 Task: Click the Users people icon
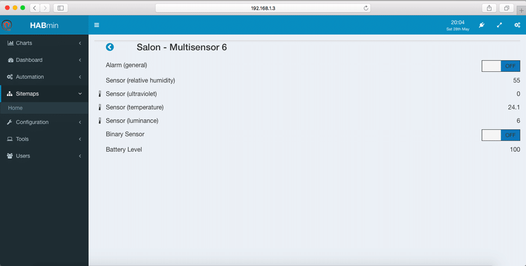(x=10, y=156)
